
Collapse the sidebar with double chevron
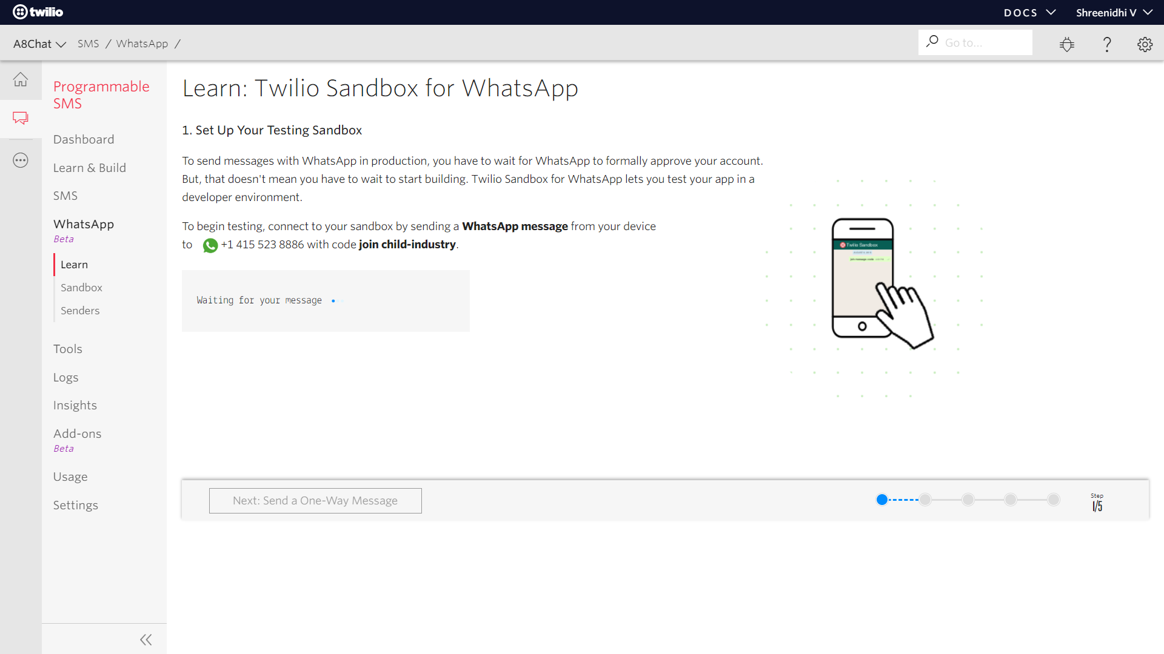[x=145, y=639]
